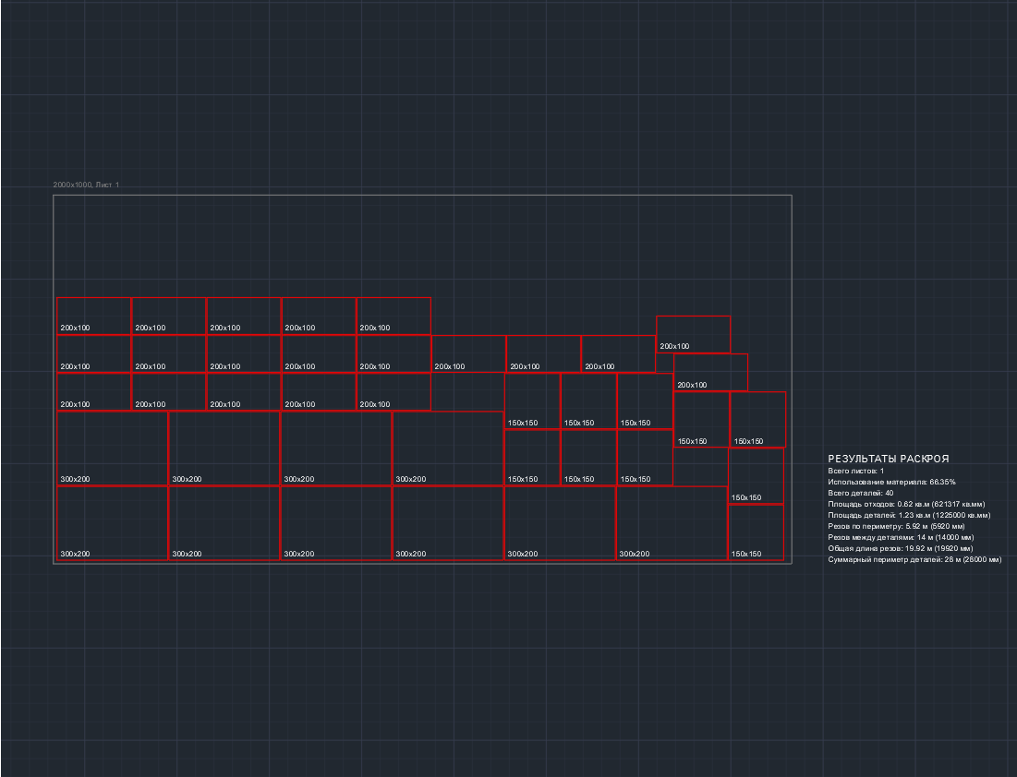Click the "Резов по периметру" text line
The width and height of the screenshot is (1017, 777).
[x=896, y=527]
